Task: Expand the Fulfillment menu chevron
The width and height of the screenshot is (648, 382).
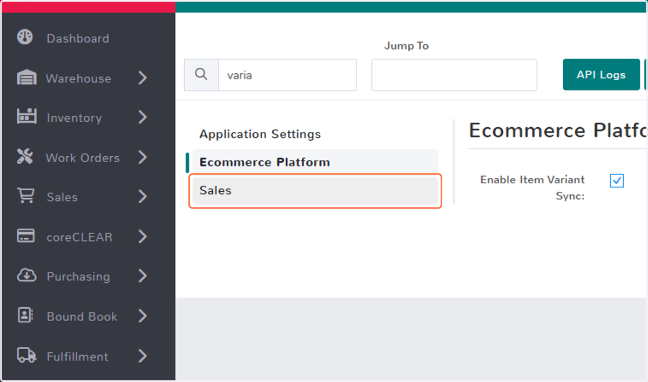Action: (143, 356)
